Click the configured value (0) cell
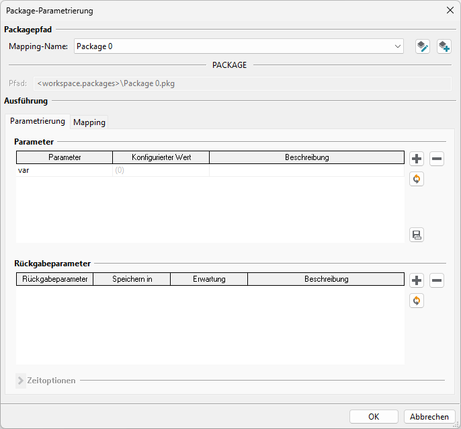461x429 pixels. (161, 170)
